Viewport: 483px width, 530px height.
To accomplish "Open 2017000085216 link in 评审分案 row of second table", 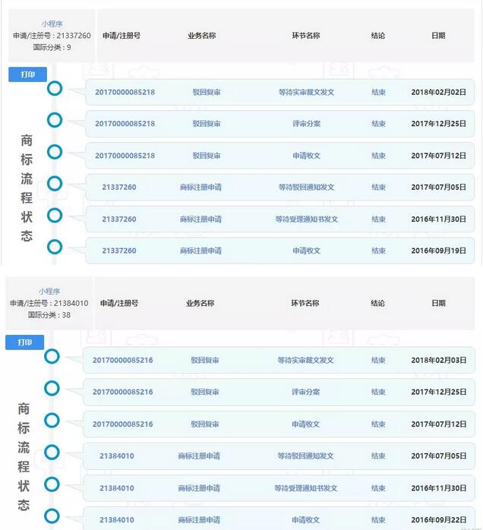I will coord(123,392).
